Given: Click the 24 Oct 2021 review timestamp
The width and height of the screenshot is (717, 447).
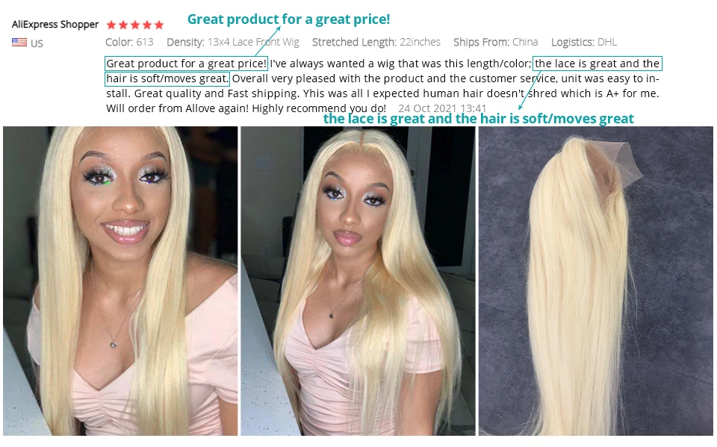Looking at the screenshot, I should tap(441, 108).
